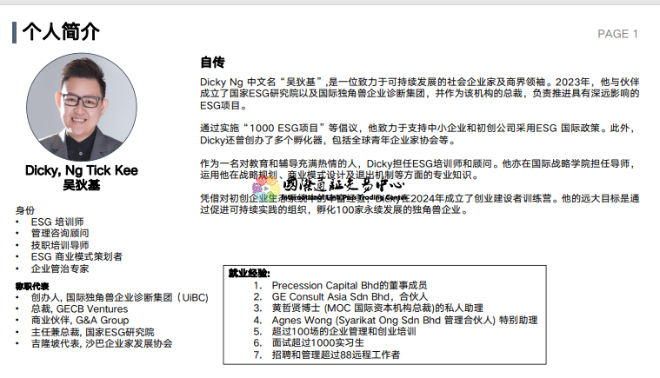Click the 称职代表 section heading

point(32,286)
